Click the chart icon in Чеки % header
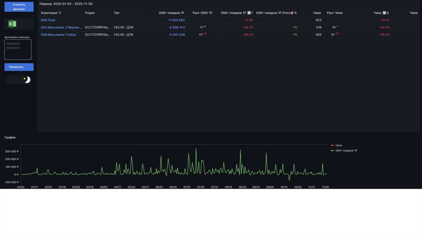This screenshot has height=236, width=422. point(384,13)
